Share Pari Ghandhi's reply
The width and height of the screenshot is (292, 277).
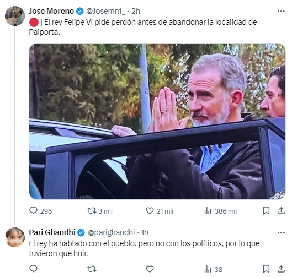coord(281,269)
